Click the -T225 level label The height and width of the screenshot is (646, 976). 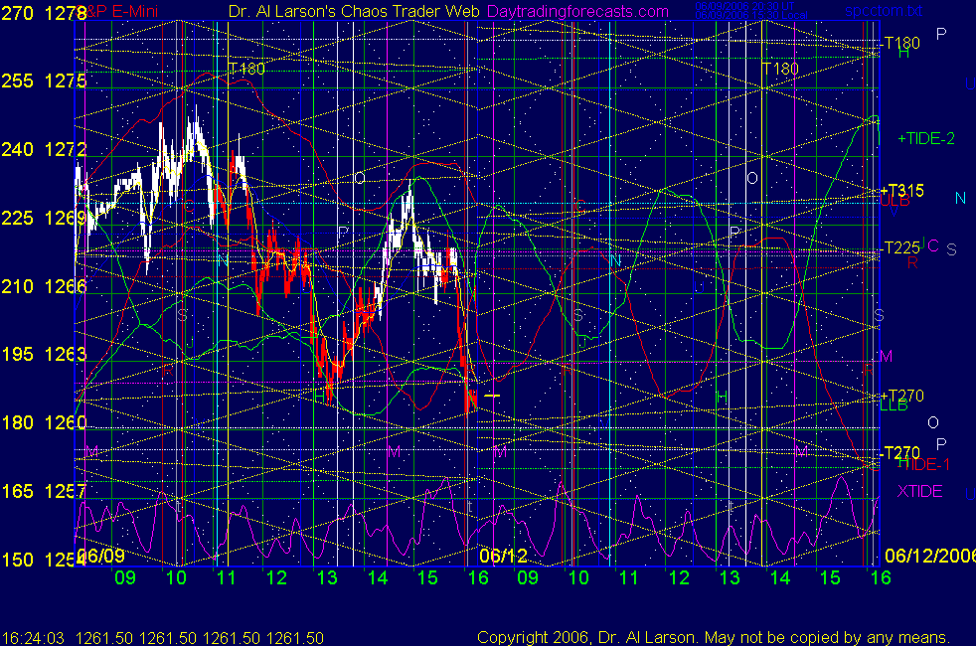tap(900, 247)
